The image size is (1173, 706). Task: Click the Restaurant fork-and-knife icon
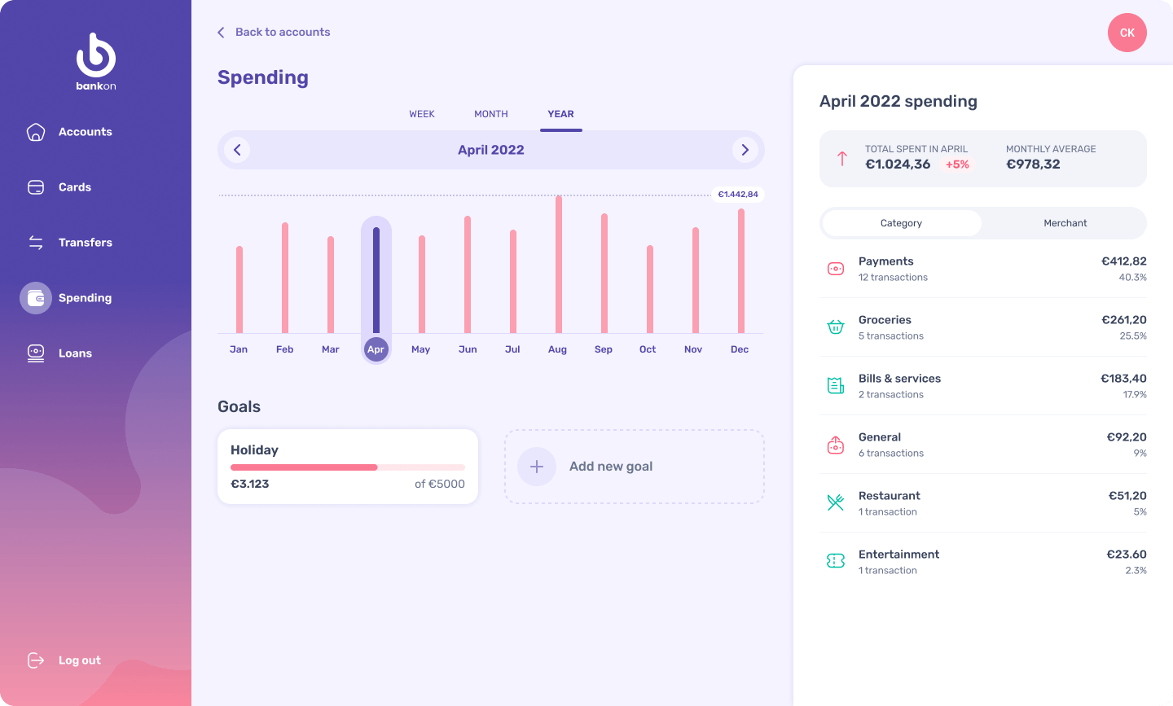pyautogui.click(x=836, y=503)
